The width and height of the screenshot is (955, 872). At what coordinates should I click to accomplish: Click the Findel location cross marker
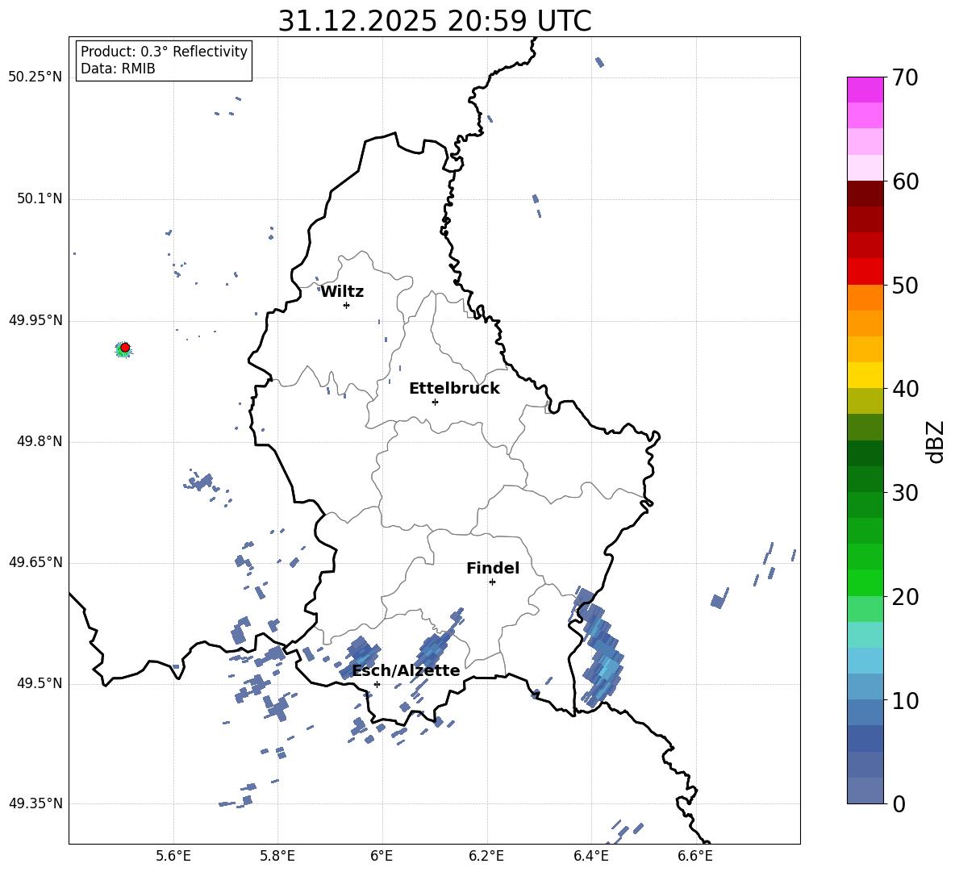[x=492, y=582]
